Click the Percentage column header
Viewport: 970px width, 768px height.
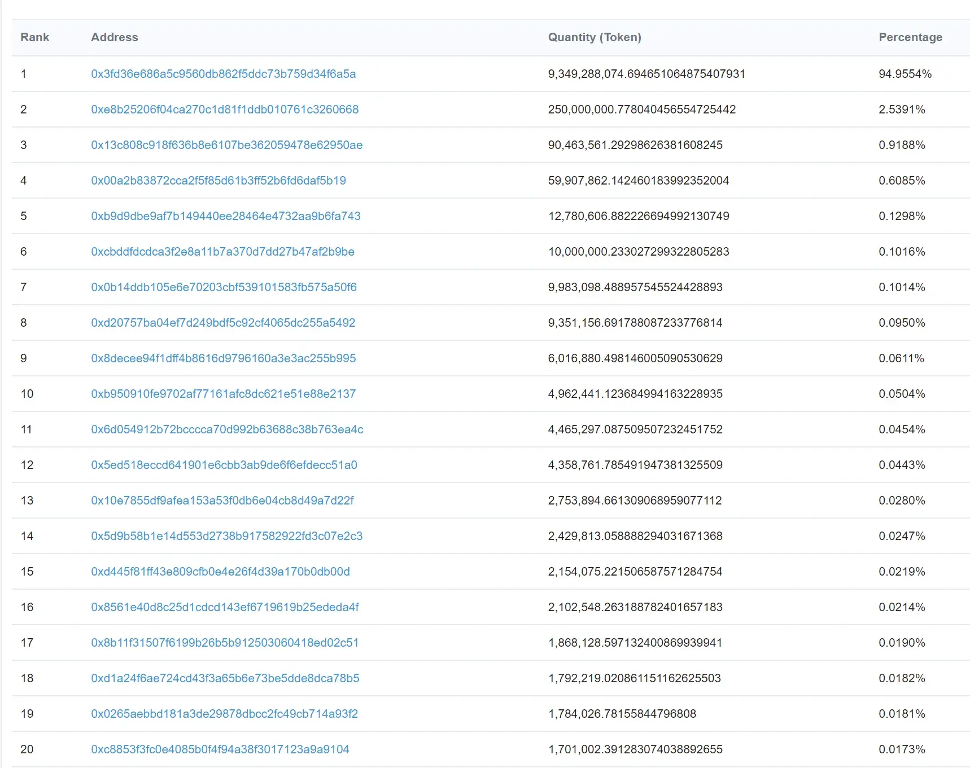(x=910, y=37)
